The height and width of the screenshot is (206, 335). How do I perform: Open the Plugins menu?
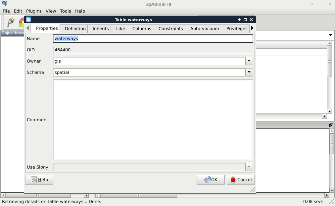(x=34, y=11)
